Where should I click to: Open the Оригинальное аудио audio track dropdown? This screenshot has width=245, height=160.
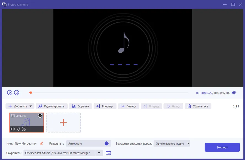click(x=172, y=143)
